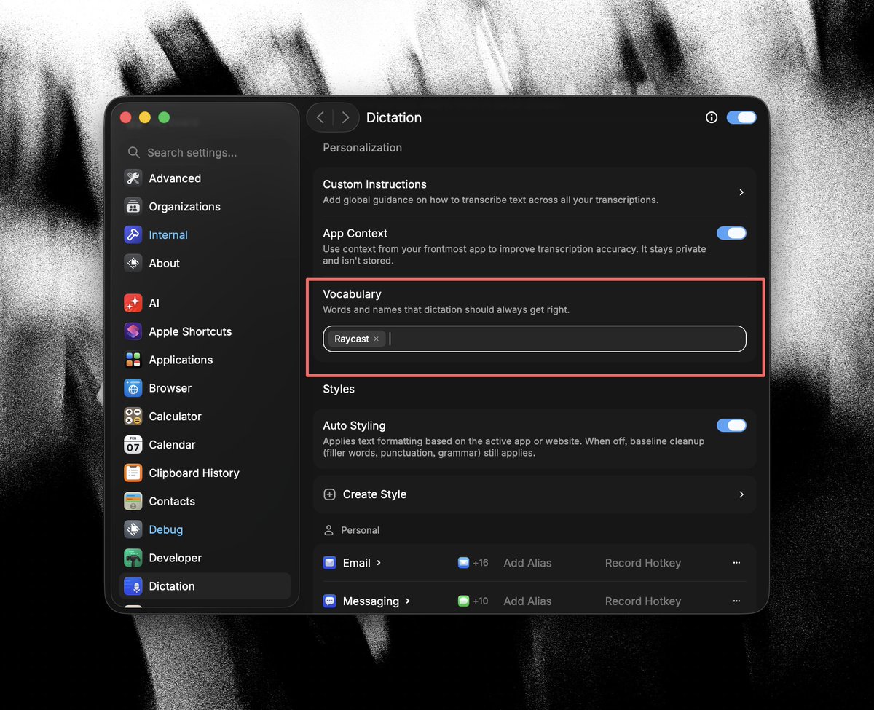The width and height of the screenshot is (874, 710).
Task: Remove the Raycast vocabulary tag
Action: [x=376, y=339]
